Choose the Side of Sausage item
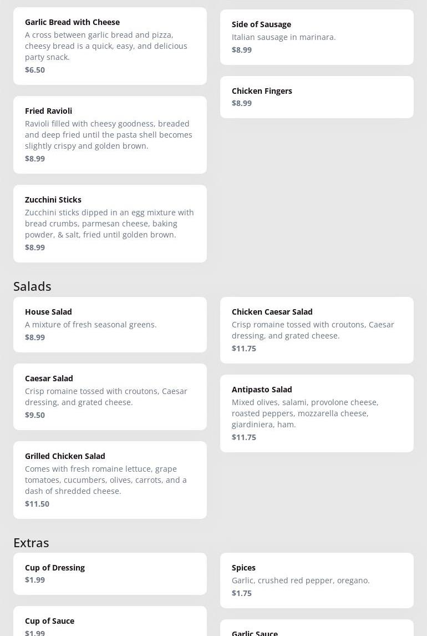 [x=317, y=37]
